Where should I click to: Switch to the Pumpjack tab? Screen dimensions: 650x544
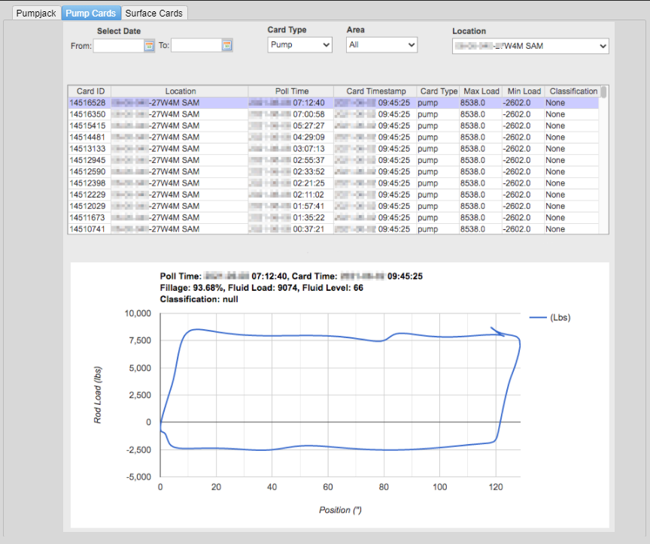(36, 14)
